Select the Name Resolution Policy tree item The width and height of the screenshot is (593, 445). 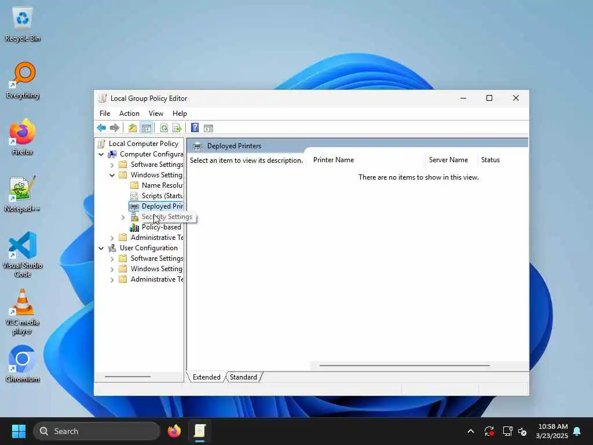point(162,185)
